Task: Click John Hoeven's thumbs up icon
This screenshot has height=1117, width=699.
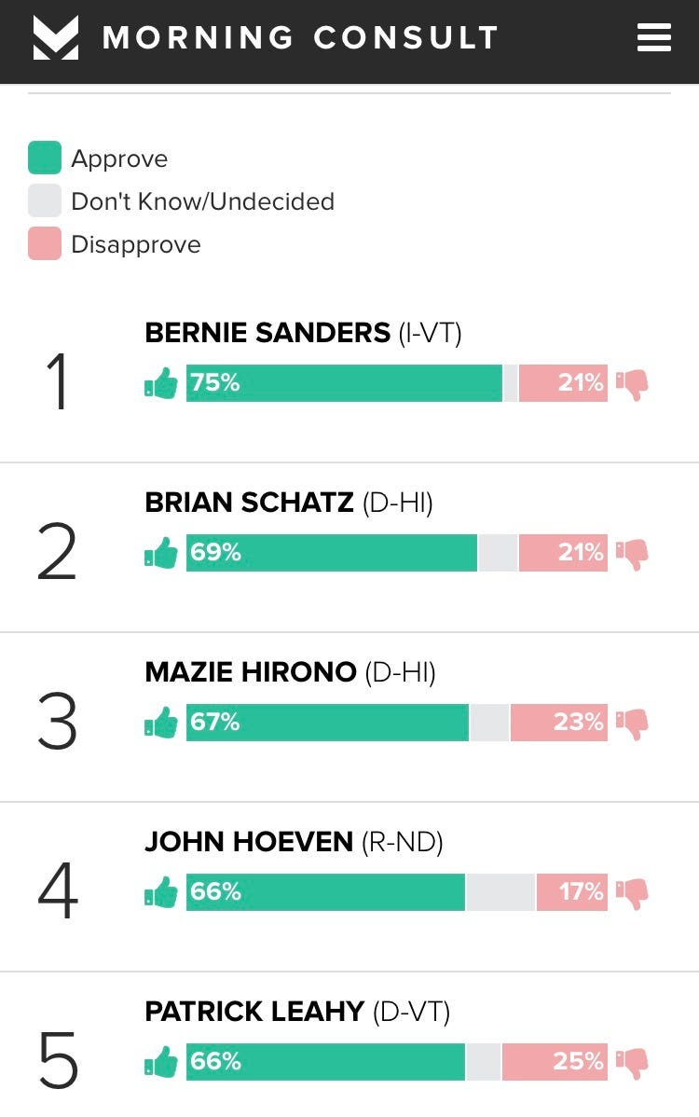Action: [161, 892]
